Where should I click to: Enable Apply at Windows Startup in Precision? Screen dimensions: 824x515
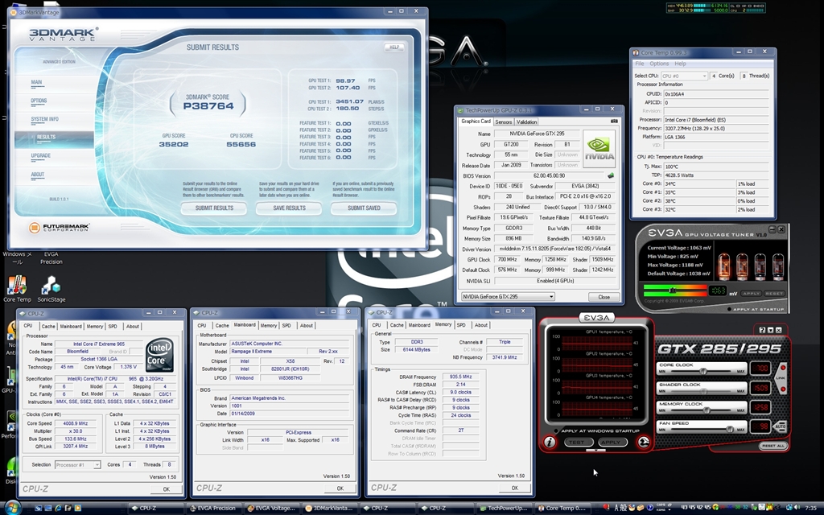click(557, 431)
